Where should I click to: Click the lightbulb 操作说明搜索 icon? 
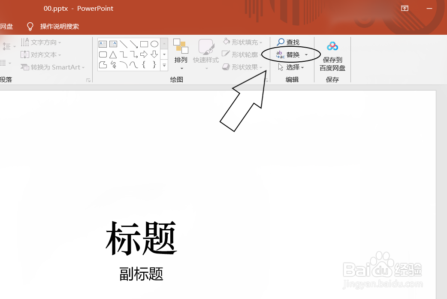30,27
